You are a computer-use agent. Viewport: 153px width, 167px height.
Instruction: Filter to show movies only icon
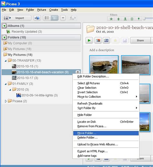[x=132, y=19]
